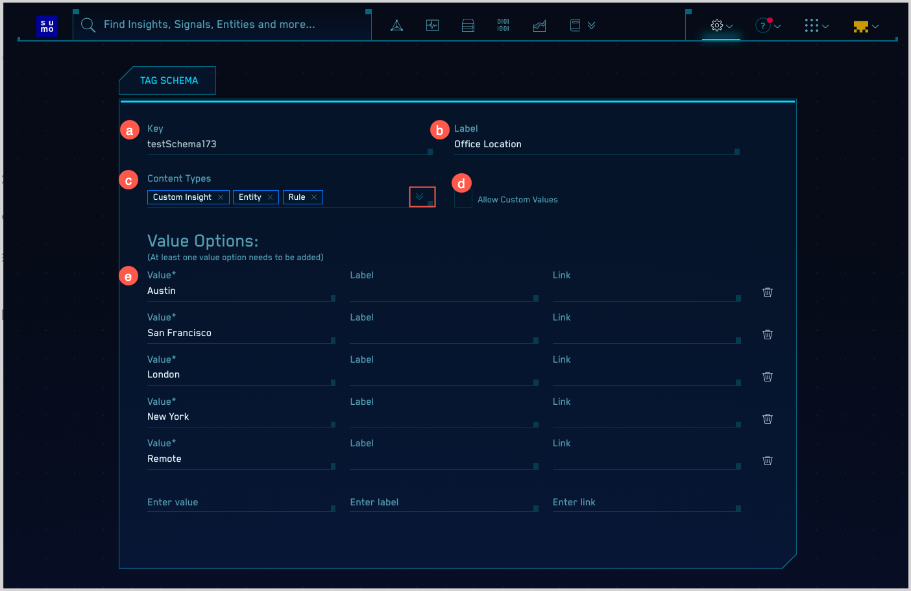Remove the Rule content type tag
Viewport: 911px width, 591px height.
(314, 197)
